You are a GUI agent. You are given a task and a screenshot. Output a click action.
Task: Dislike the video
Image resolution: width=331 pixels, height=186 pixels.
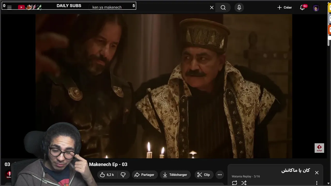coord(123,175)
